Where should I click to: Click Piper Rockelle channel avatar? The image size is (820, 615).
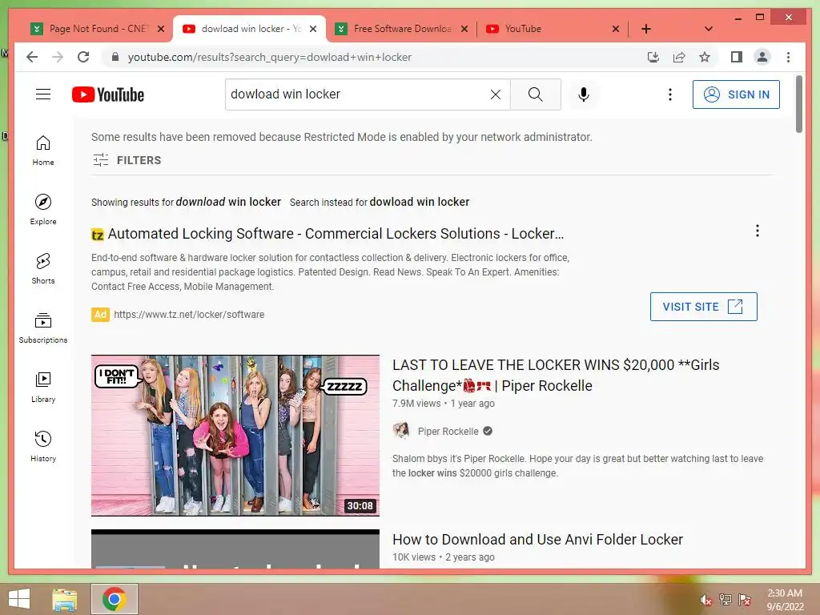pos(401,431)
